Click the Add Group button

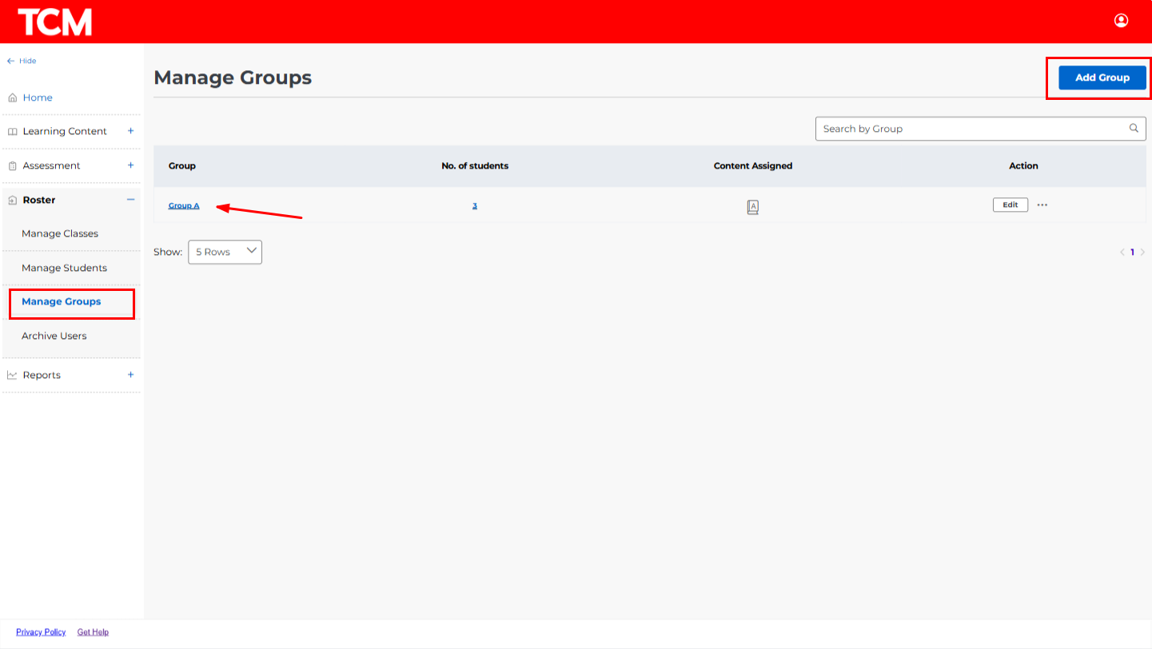coord(1102,78)
